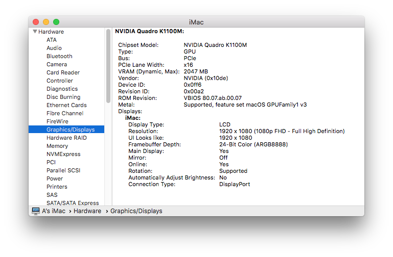393x257 pixels.
Task: Select Camera in the hardware list
Action: 57,64
